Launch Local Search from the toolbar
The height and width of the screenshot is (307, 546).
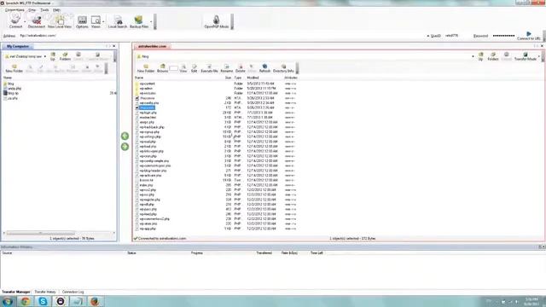pos(118,21)
